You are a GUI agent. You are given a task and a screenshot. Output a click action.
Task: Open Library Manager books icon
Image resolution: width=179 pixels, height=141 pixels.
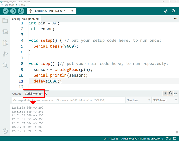5,43
